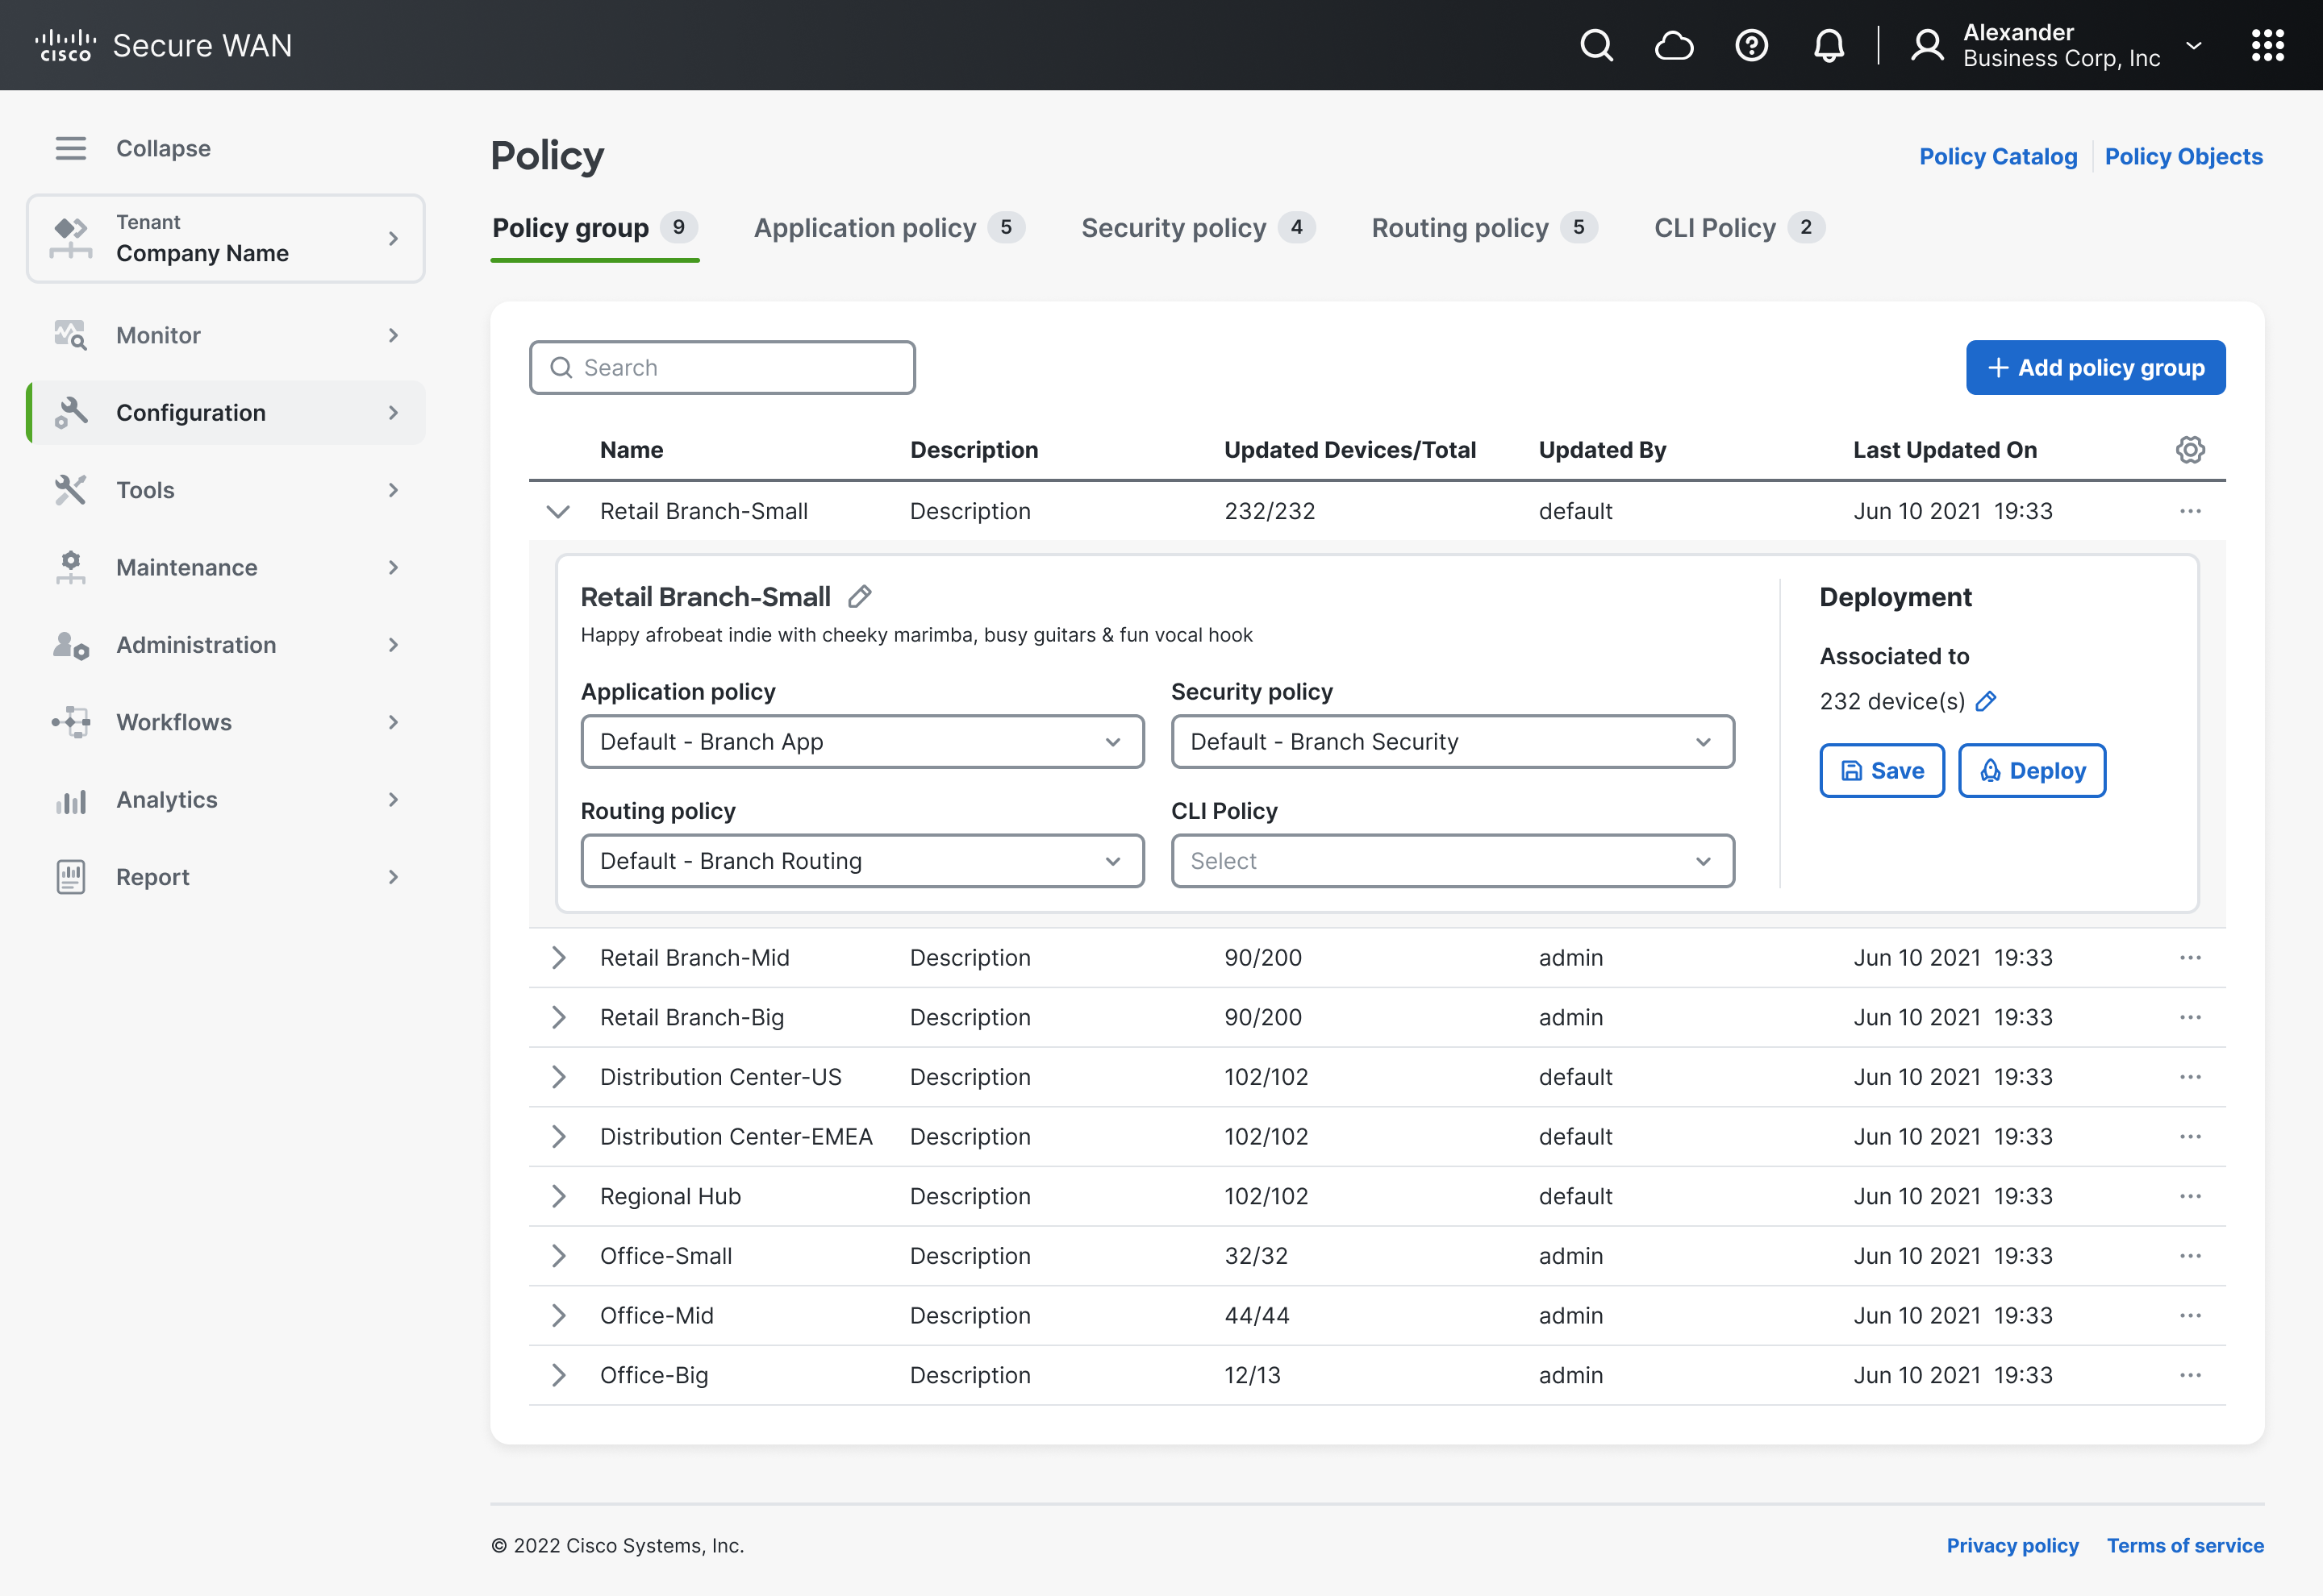Edit associated 232 devices pencil icon
This screenshot has width=2323, height=1596.
pos(1986,701)
